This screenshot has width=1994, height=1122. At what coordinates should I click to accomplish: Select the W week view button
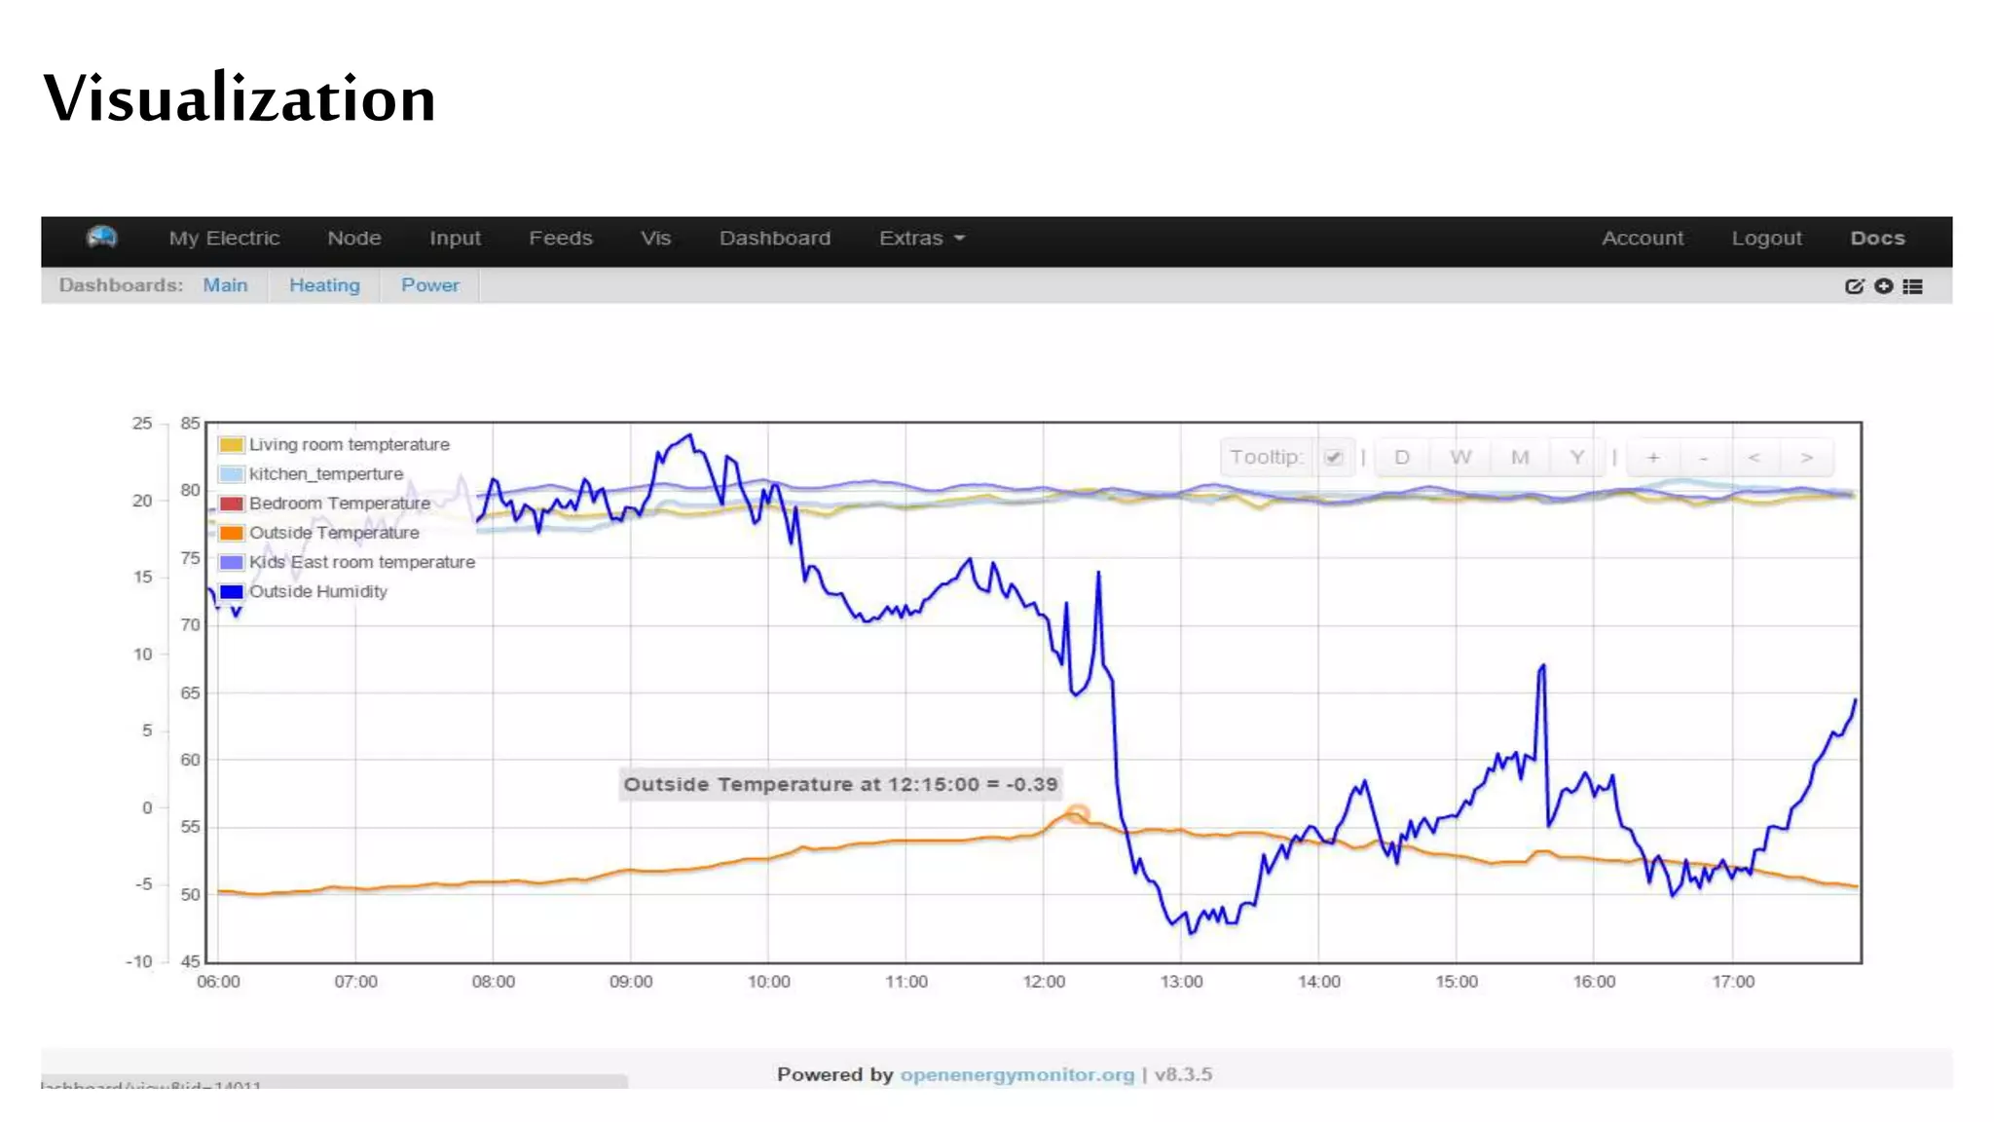pos(1460,458)
